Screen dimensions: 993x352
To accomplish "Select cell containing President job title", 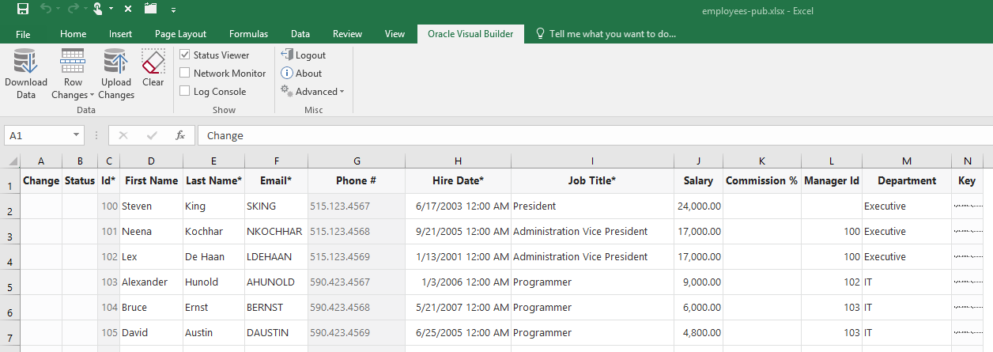I will (x=591, y=206).
